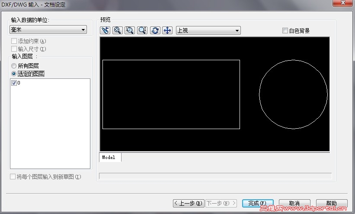Click the pan view arrows icon
Screen dimensions: 355x214
click(x=167, y=30)
